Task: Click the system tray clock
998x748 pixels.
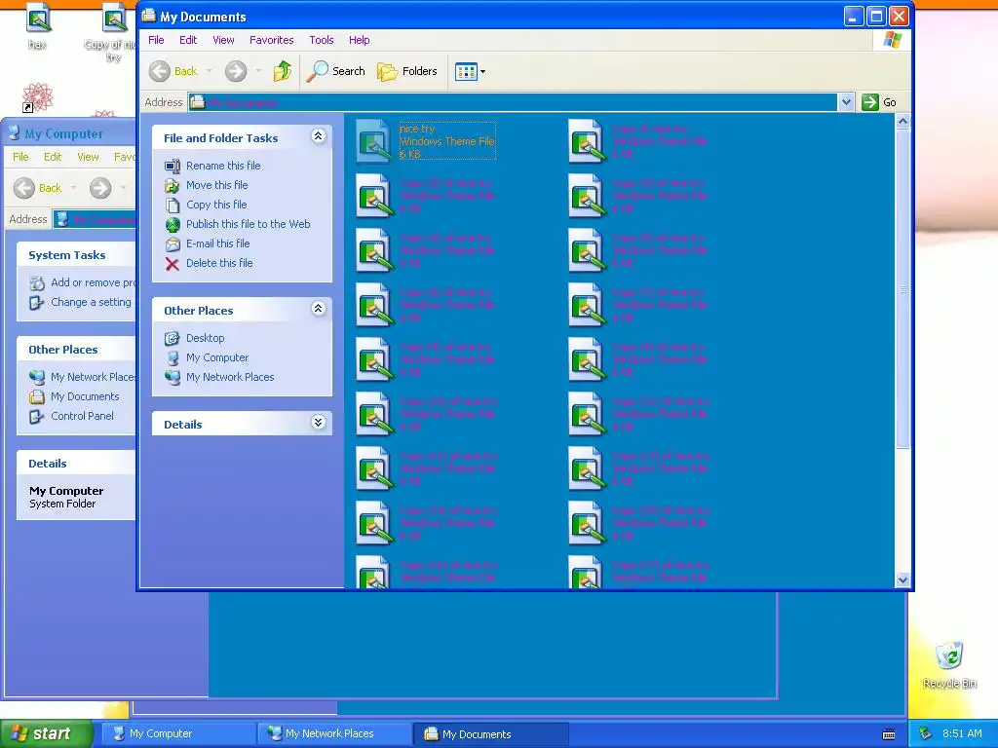Action: click(962, 733)
